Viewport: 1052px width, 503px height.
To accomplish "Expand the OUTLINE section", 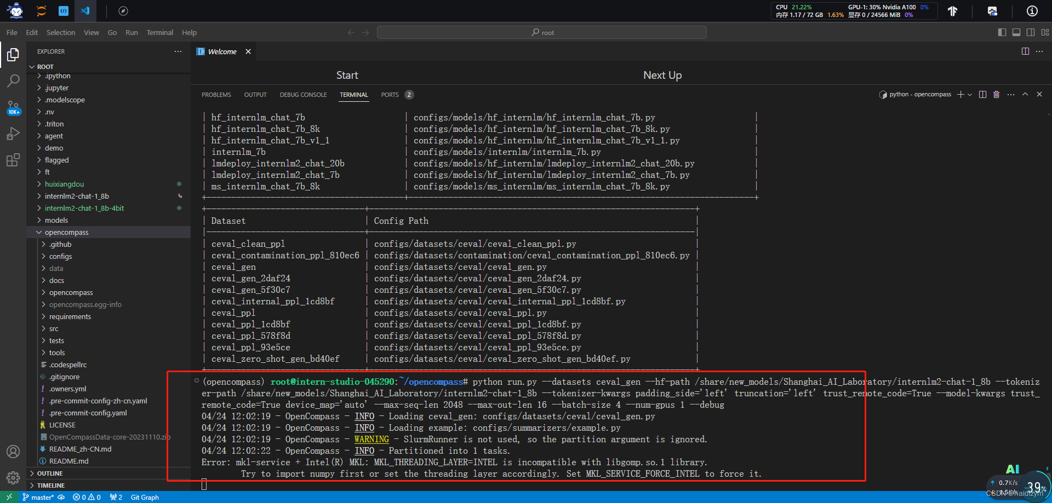I will click(108, 473).
